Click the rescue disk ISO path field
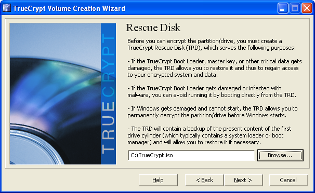The height and width of the screenshot is (193, 315). 191,155
